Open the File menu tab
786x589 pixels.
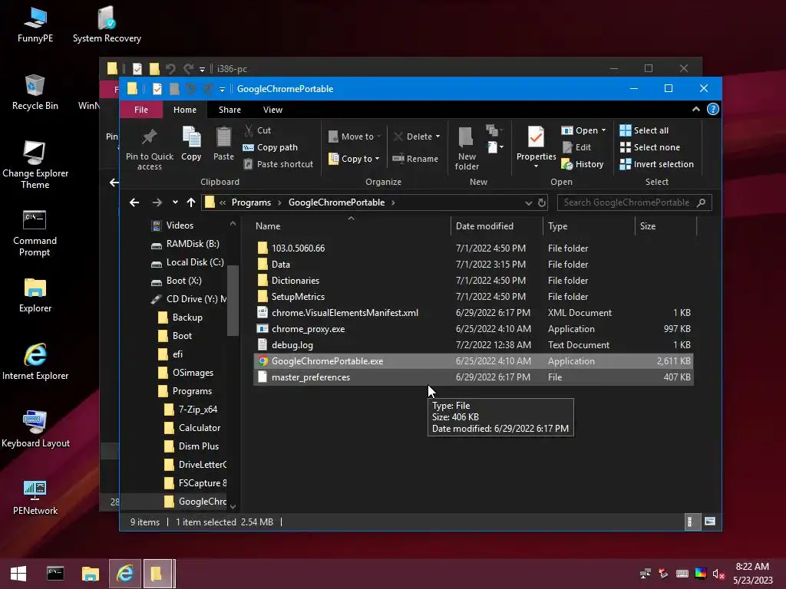pyautogui.click(x=141, y=110)
